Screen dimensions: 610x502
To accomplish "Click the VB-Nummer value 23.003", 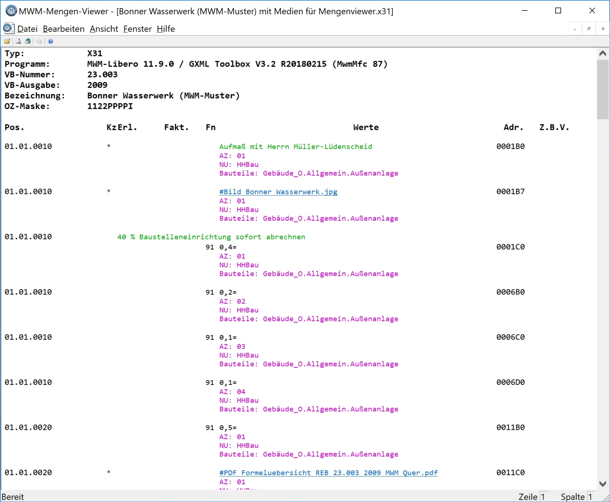I will [x=102, y=75].
